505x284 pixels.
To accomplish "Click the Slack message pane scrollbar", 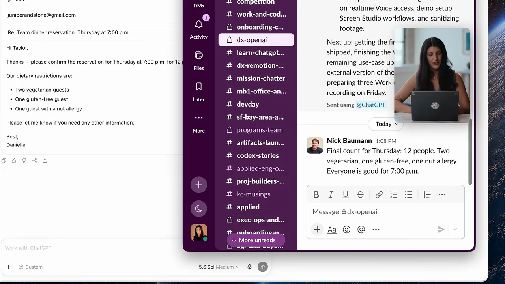I will click(x=470, y=152).
